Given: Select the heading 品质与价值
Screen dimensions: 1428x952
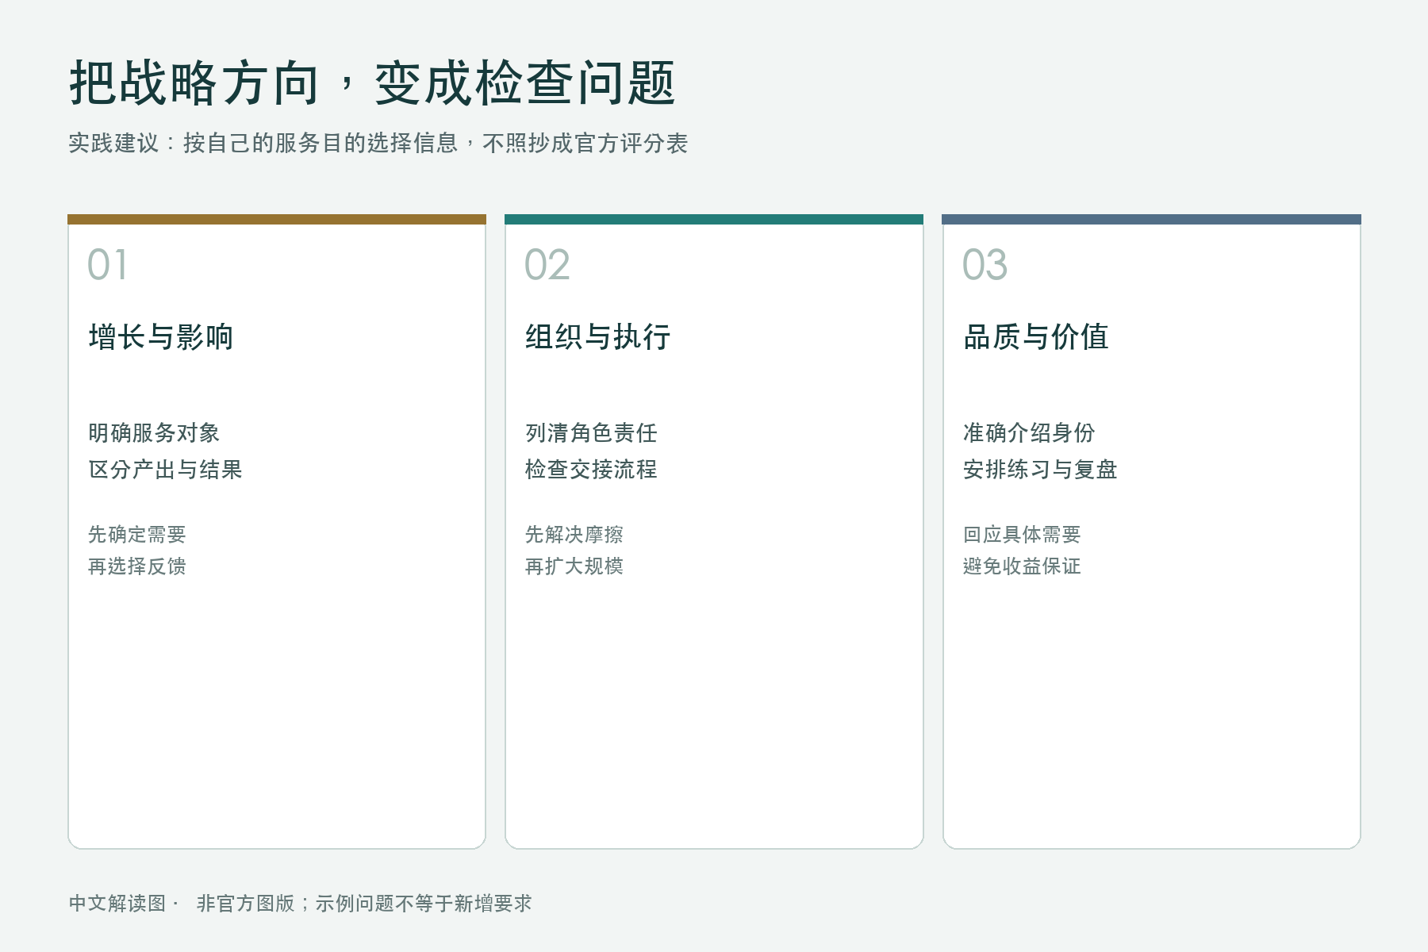Looking at the screenshot, I should pyautogui.click(x=1036, y=337).
